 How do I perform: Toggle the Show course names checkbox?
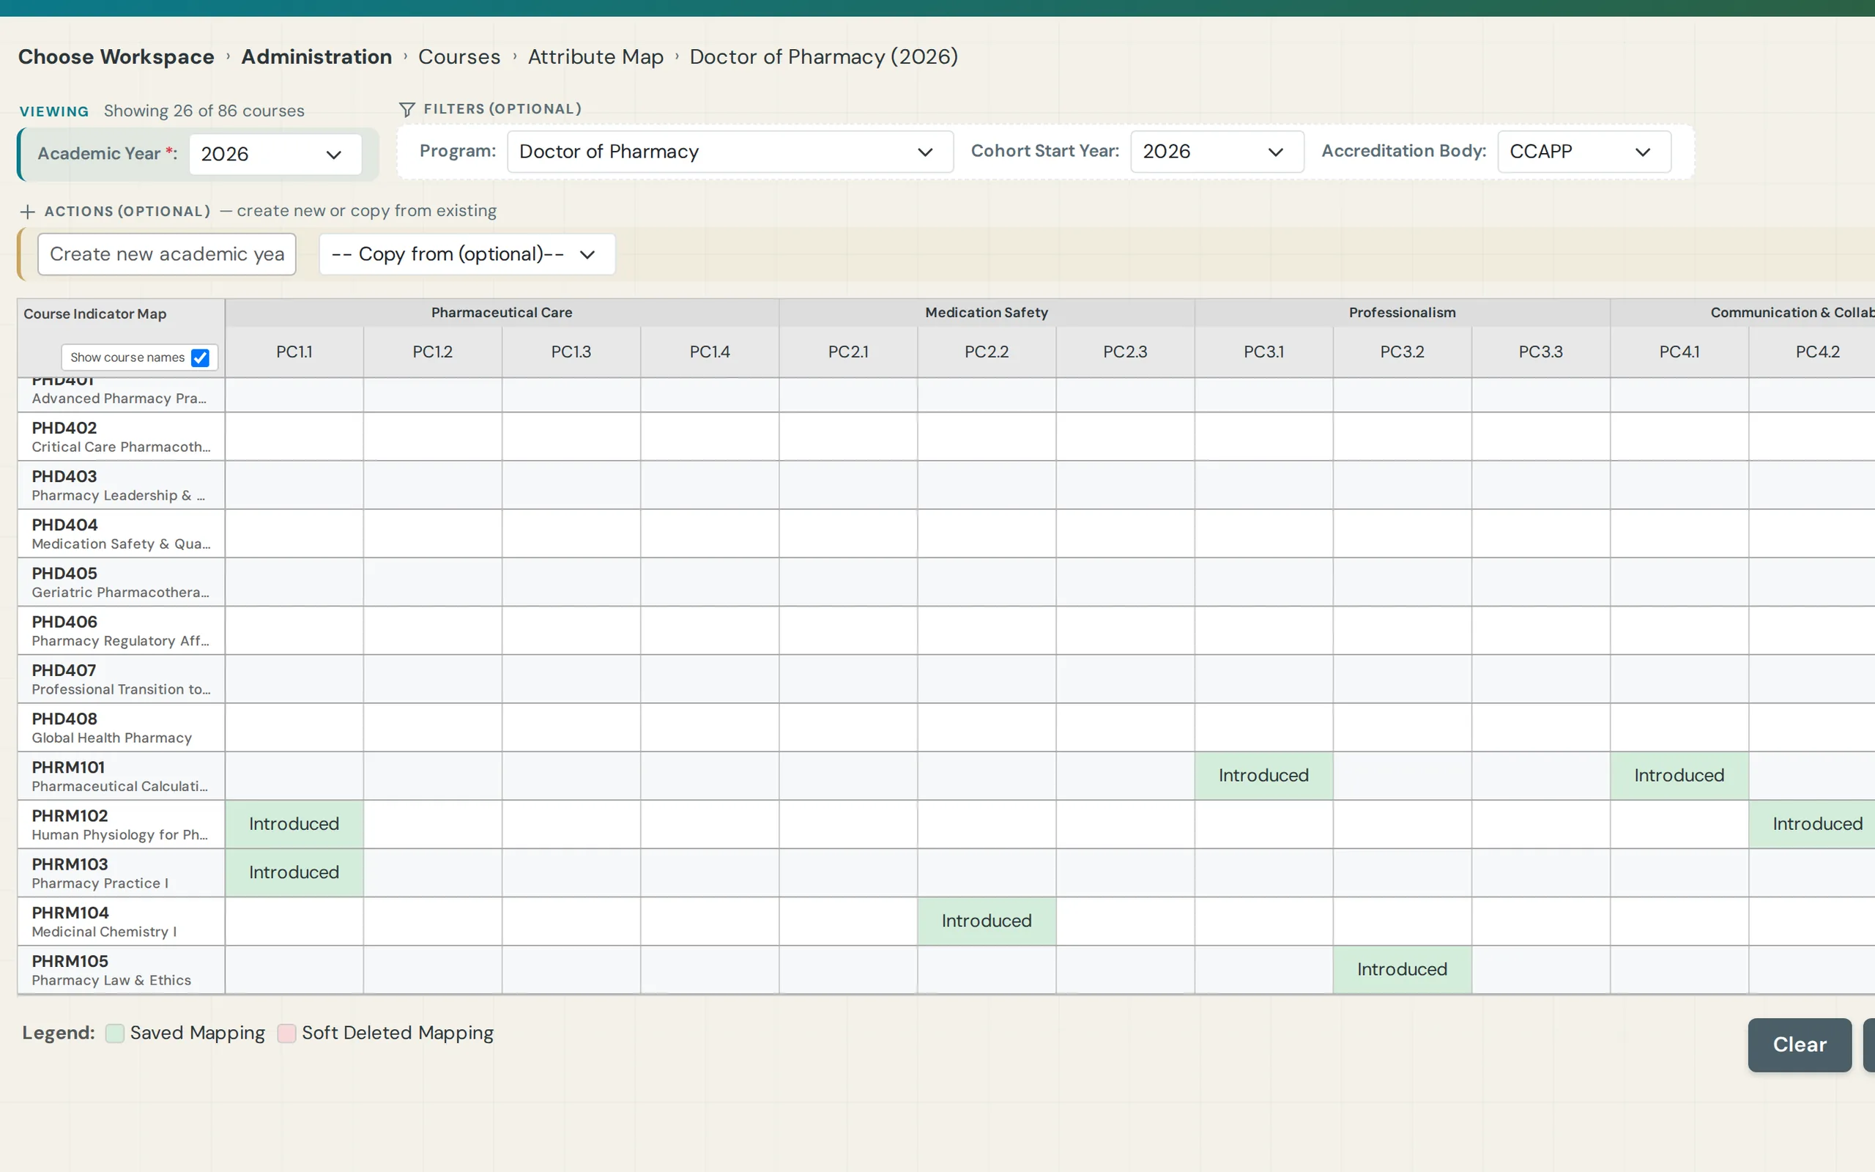click(200, 357)
